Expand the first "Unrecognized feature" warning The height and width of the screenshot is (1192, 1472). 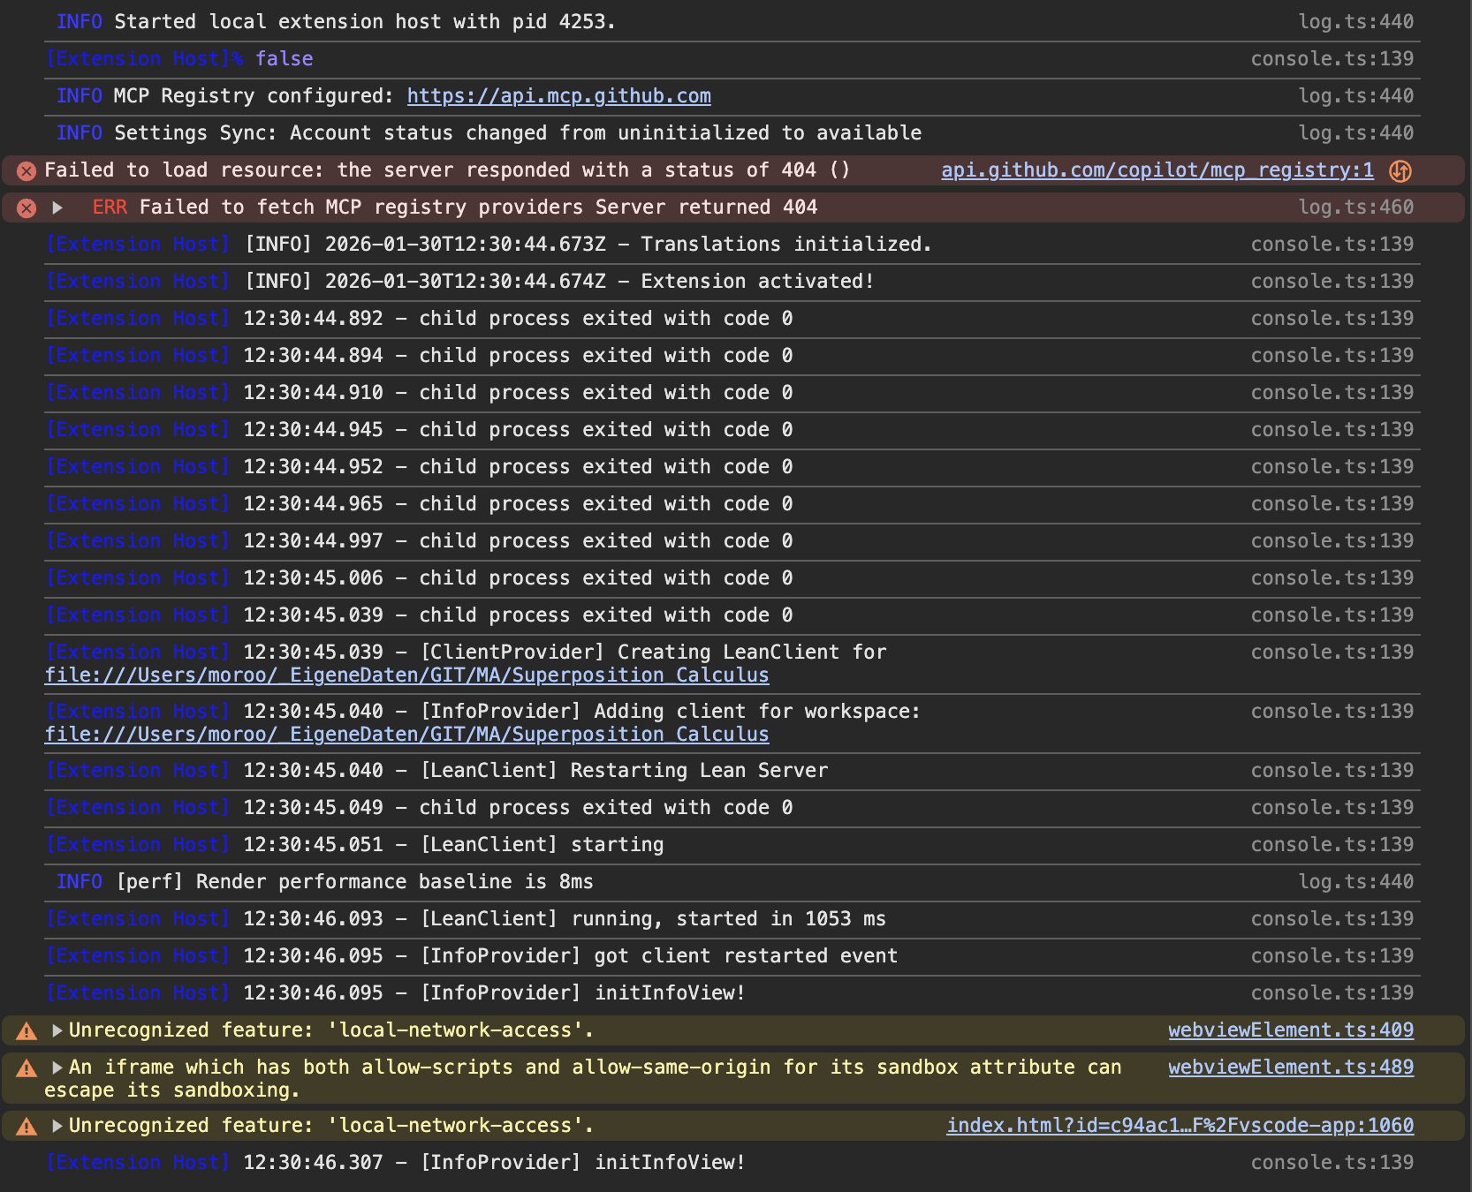(57, 1030)
